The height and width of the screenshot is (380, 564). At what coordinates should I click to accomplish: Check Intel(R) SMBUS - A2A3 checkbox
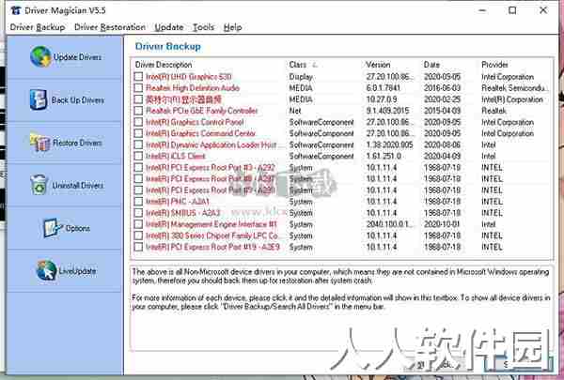[138, 213]
